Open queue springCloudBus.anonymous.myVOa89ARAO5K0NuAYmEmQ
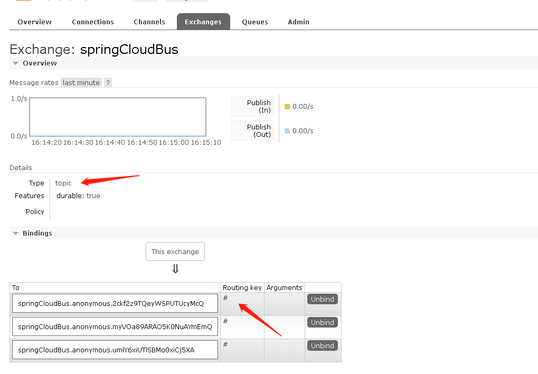This screenshot has width=538, height=374. (x=115, y=326)
